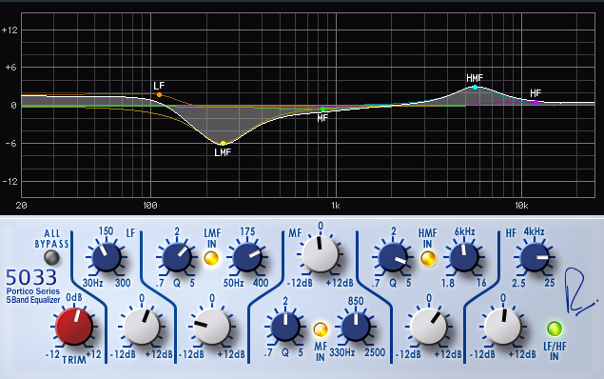This screenshot has width=604, height=379.
Task: Click the white LF gain knob
Action: tap(142, 327)
